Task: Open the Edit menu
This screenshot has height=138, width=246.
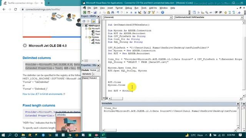Action: pos(95,8)
